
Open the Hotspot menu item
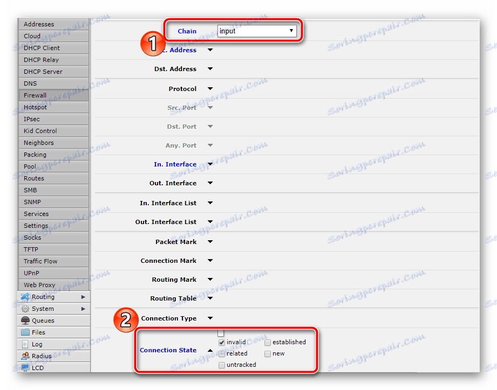(x=53, y=107)
